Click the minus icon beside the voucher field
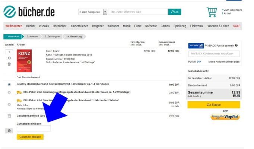 pyautogui.click(x=10, y=131)
